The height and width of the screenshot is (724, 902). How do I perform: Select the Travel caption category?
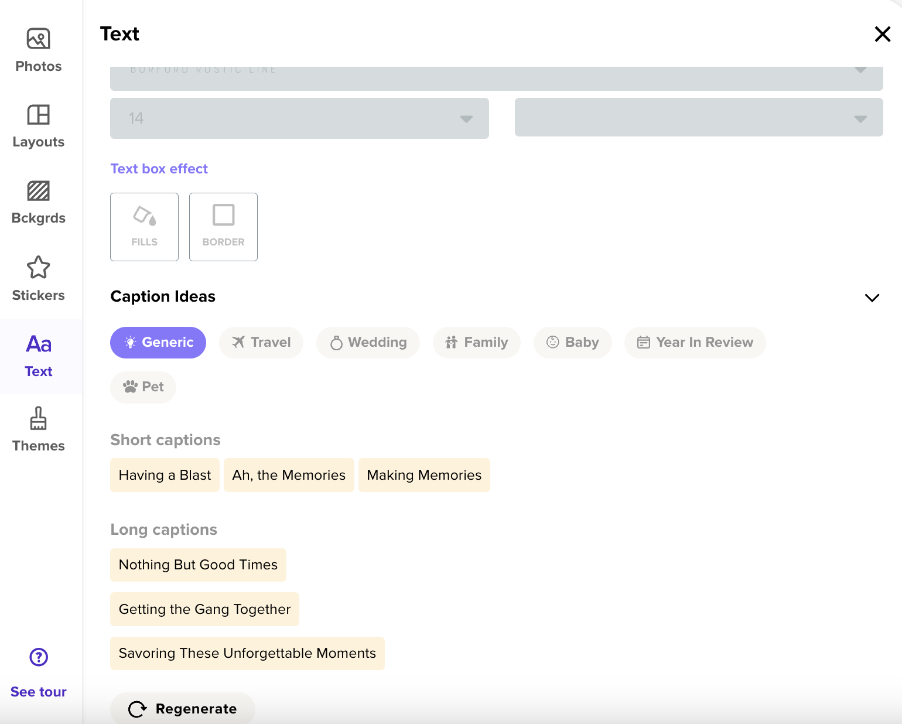pos(261,343)
